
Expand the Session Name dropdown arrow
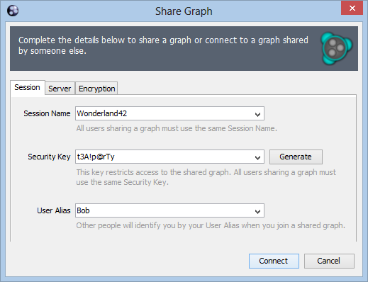(x=257, y=114)
